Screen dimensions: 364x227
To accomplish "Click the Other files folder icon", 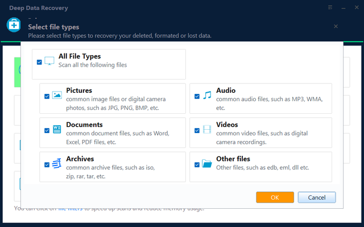I will click(x=206, y=163).
